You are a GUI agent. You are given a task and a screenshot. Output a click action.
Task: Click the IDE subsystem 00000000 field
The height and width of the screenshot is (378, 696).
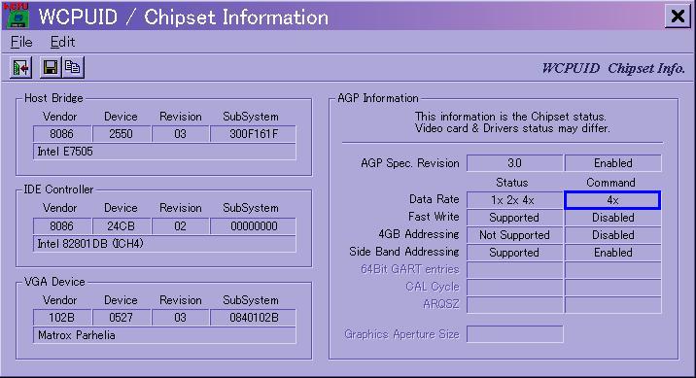(x=253, y=226)
